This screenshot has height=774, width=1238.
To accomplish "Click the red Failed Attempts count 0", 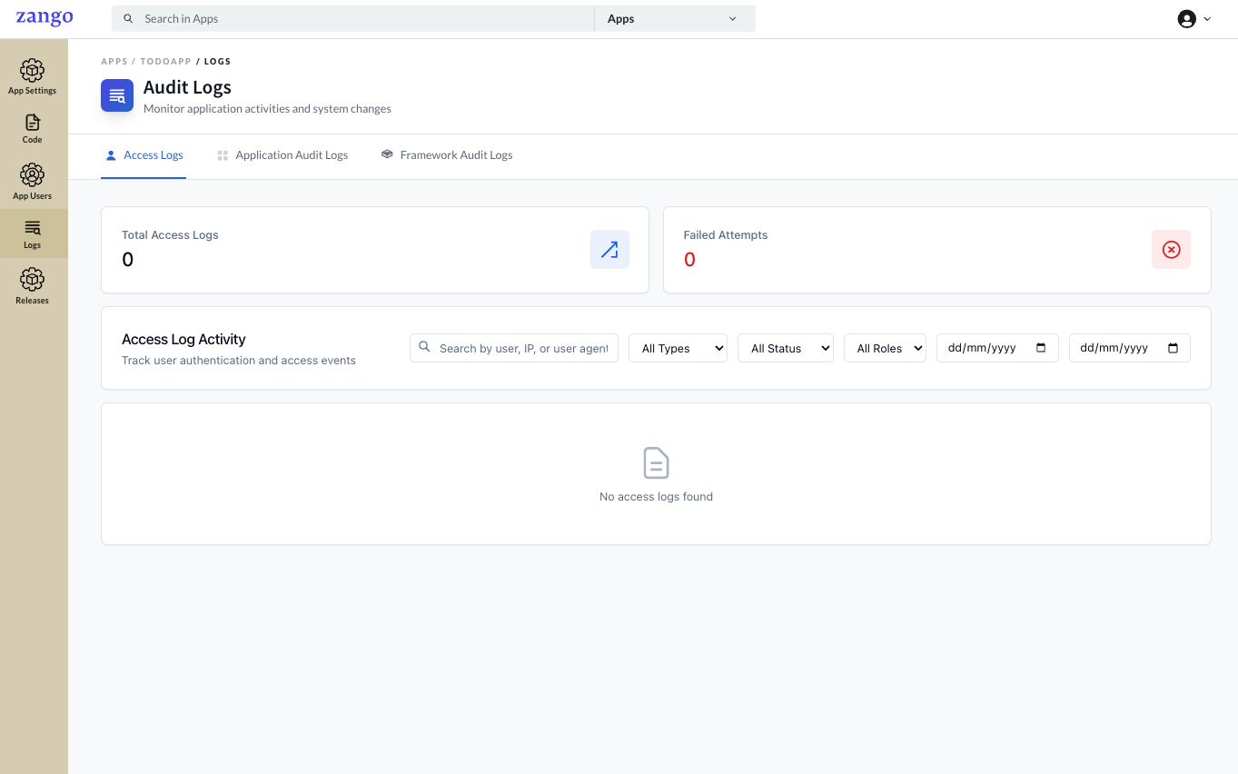I will tap(689, 260).
